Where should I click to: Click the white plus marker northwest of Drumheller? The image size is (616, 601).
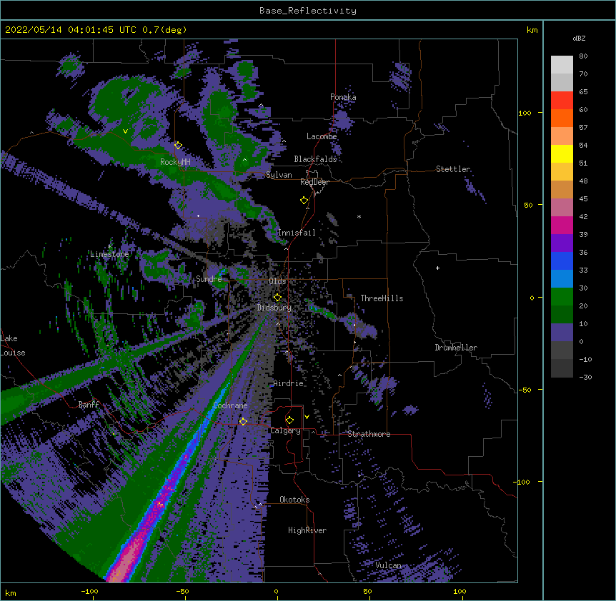tap(437, 268)
